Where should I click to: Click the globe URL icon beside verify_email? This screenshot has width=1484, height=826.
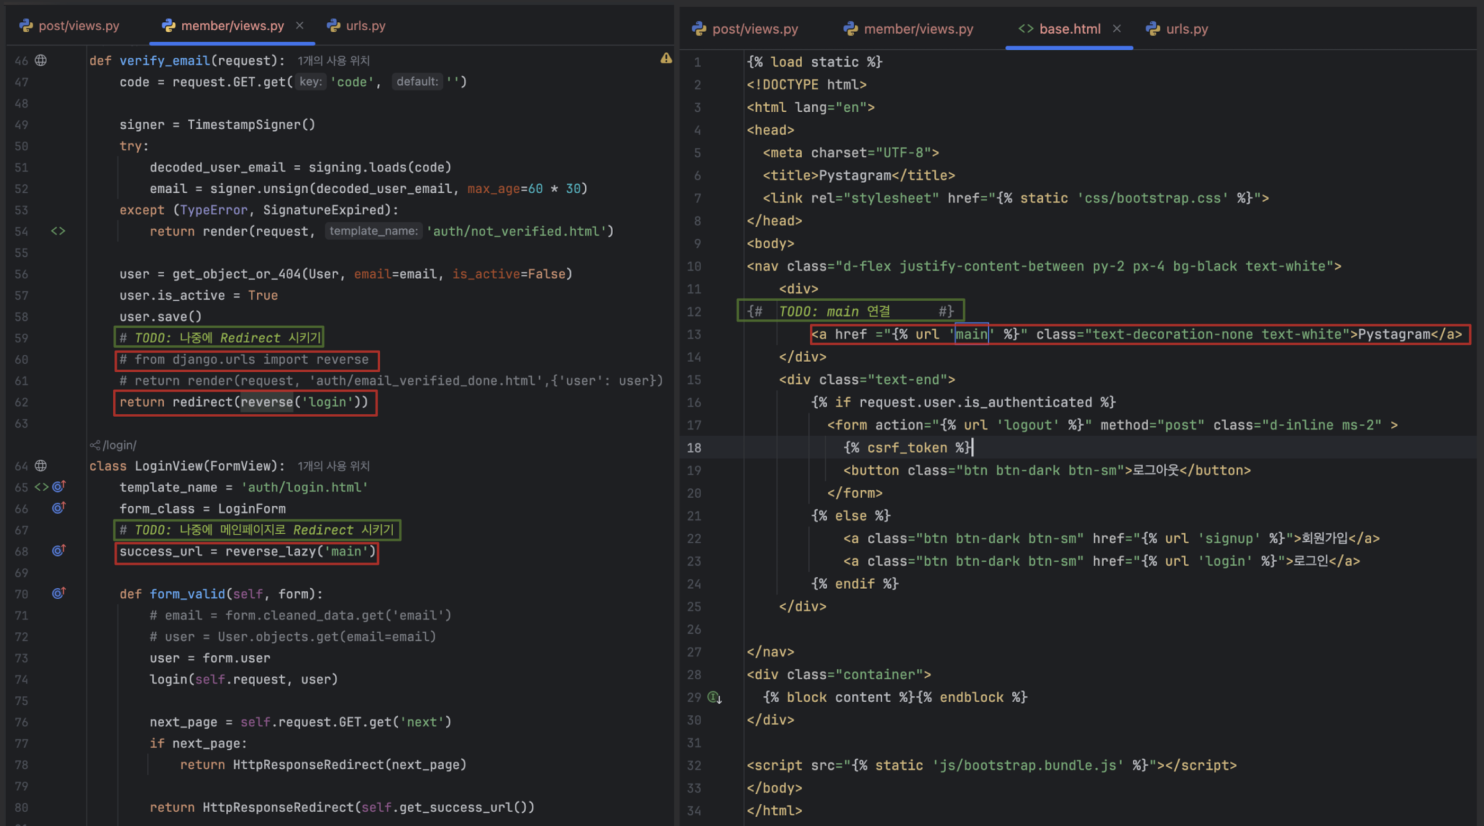(x=41, y=60)
